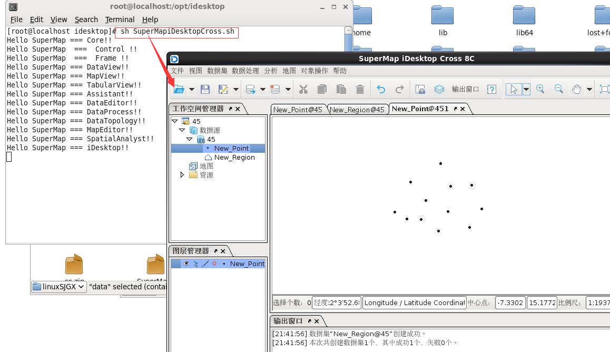Close the New_Point@451 tab
Viewport: 610px width, 352px height.
coord(463,109)
